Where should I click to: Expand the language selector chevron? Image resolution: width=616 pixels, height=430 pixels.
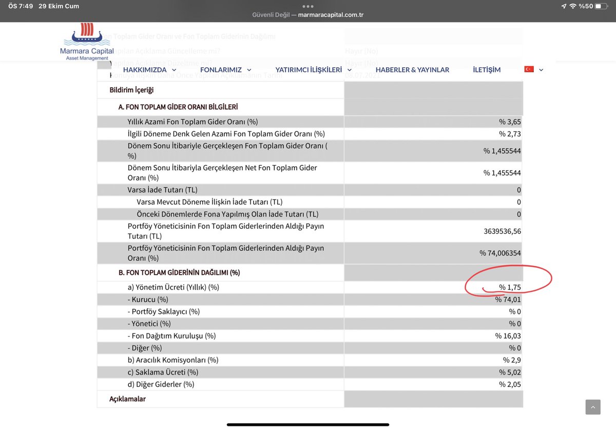click(x=541, y=70)
